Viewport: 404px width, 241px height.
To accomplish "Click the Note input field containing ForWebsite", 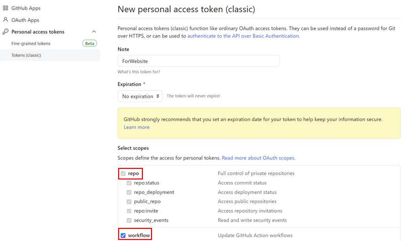I will tap(198, 61).
